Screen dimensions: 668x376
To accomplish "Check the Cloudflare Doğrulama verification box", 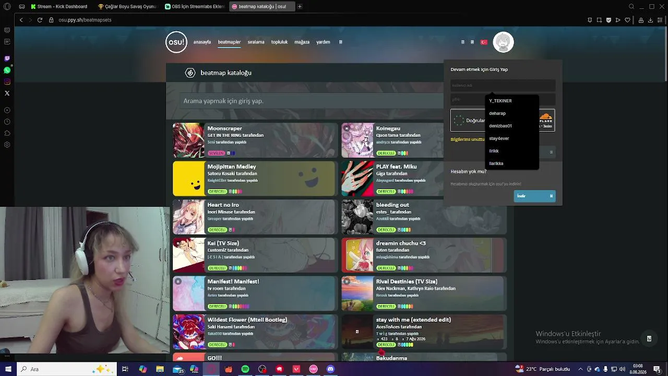I will tap(459, 121).
